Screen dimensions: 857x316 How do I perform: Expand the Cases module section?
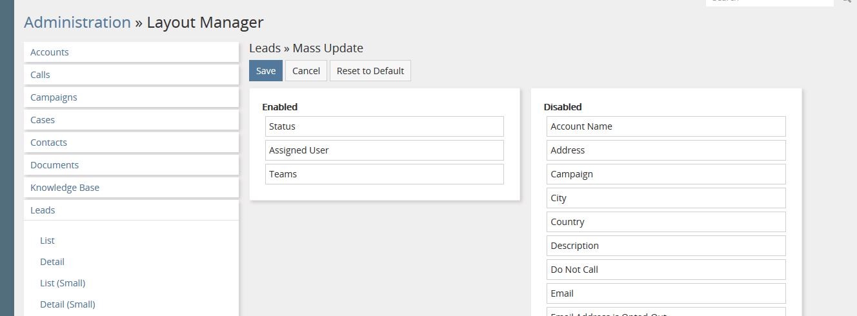click(x=43, y=120)
